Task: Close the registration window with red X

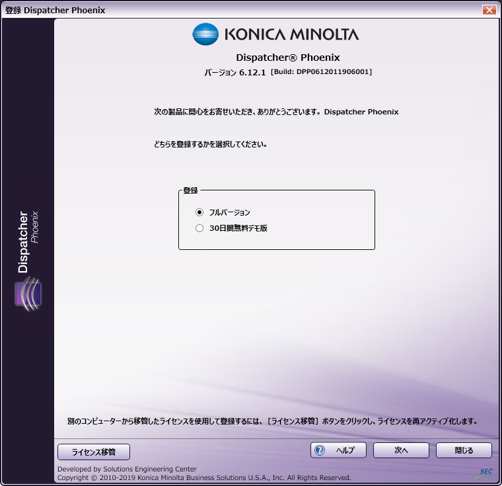Action: pyautogui.click(x=489, y=10)
